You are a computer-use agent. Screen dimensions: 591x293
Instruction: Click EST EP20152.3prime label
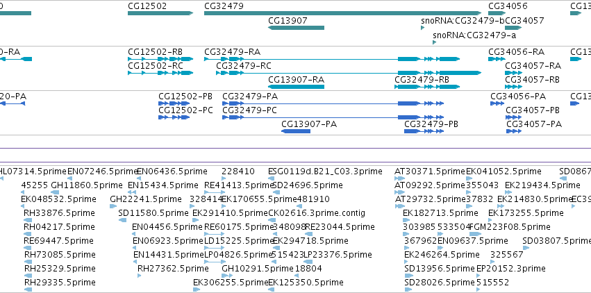pos(511,269)
